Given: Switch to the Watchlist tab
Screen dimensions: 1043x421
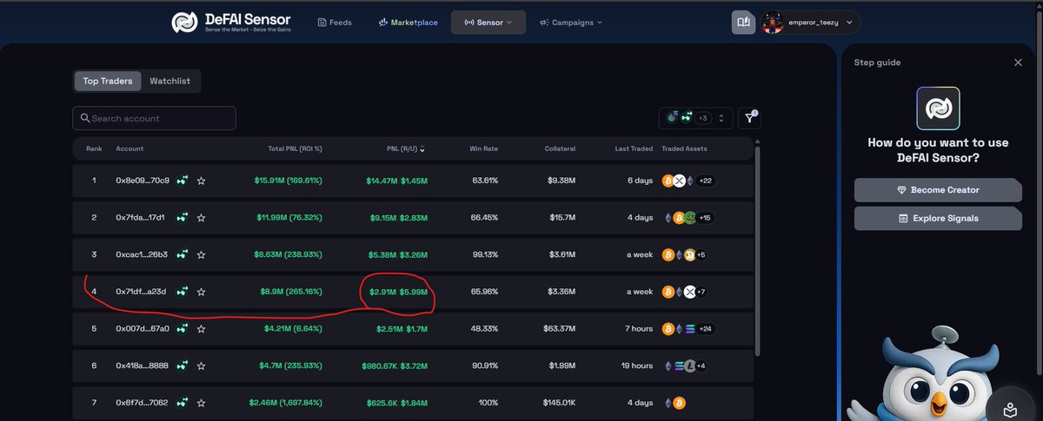Looking at the screenshot, I should click(169, 81).
